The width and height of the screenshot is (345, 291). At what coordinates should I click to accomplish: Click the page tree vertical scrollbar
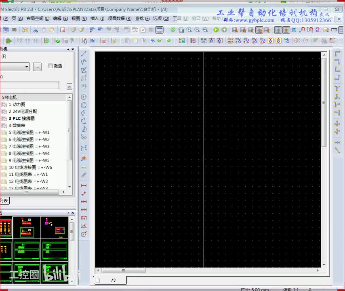coord(69,130)
